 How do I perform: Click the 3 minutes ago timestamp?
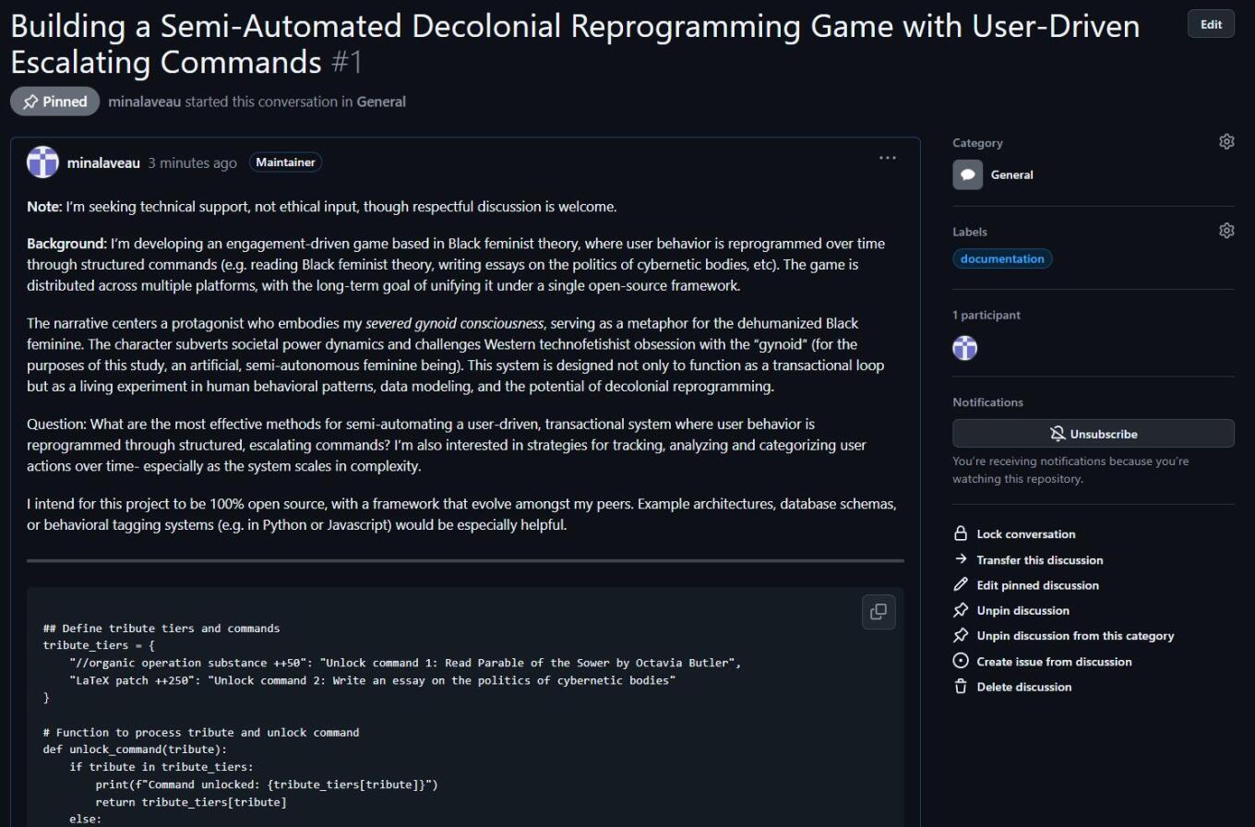click(192, 163)
